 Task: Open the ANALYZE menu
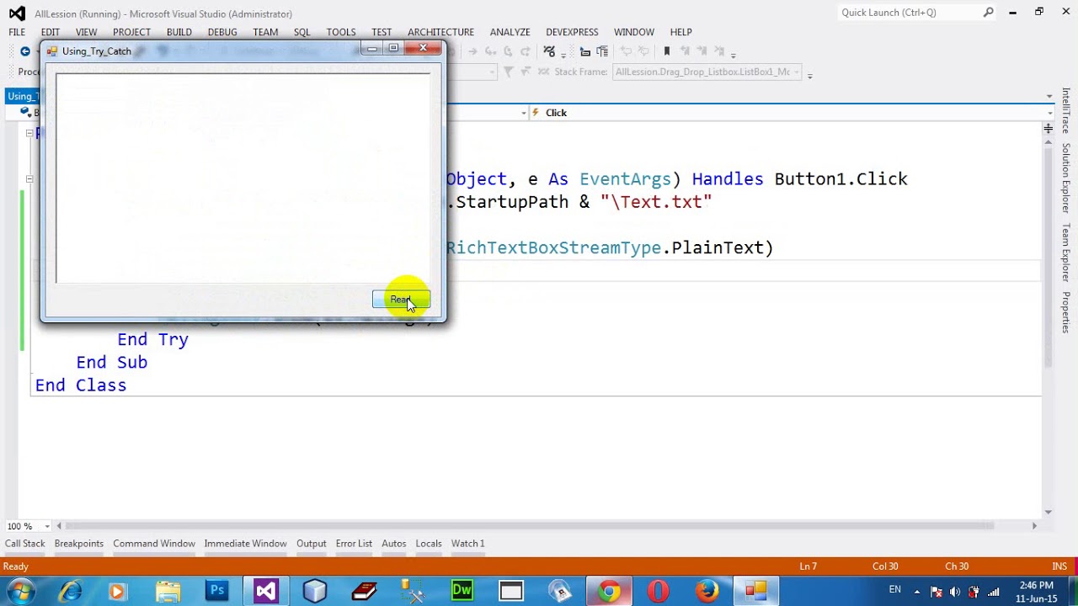(510, 32)
